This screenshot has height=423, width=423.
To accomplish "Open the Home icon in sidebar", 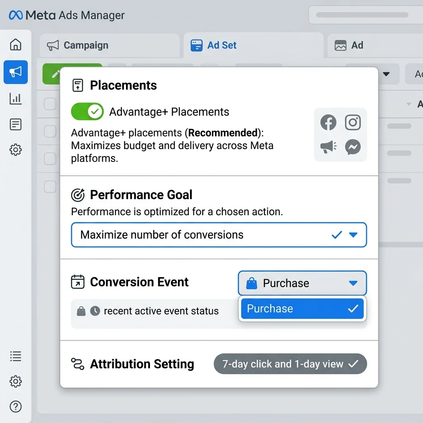I will 16,45.
